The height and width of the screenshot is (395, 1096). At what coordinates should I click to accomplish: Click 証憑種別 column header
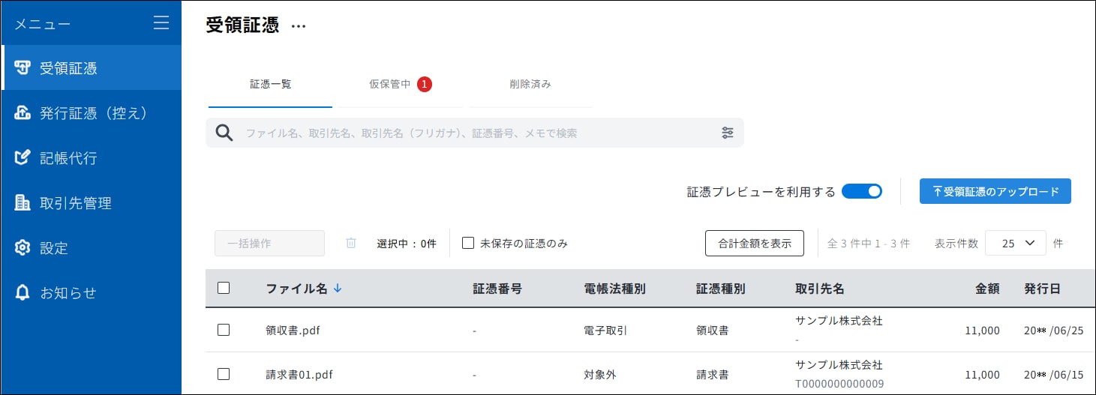pyautogui.click(x=721, y=289)
